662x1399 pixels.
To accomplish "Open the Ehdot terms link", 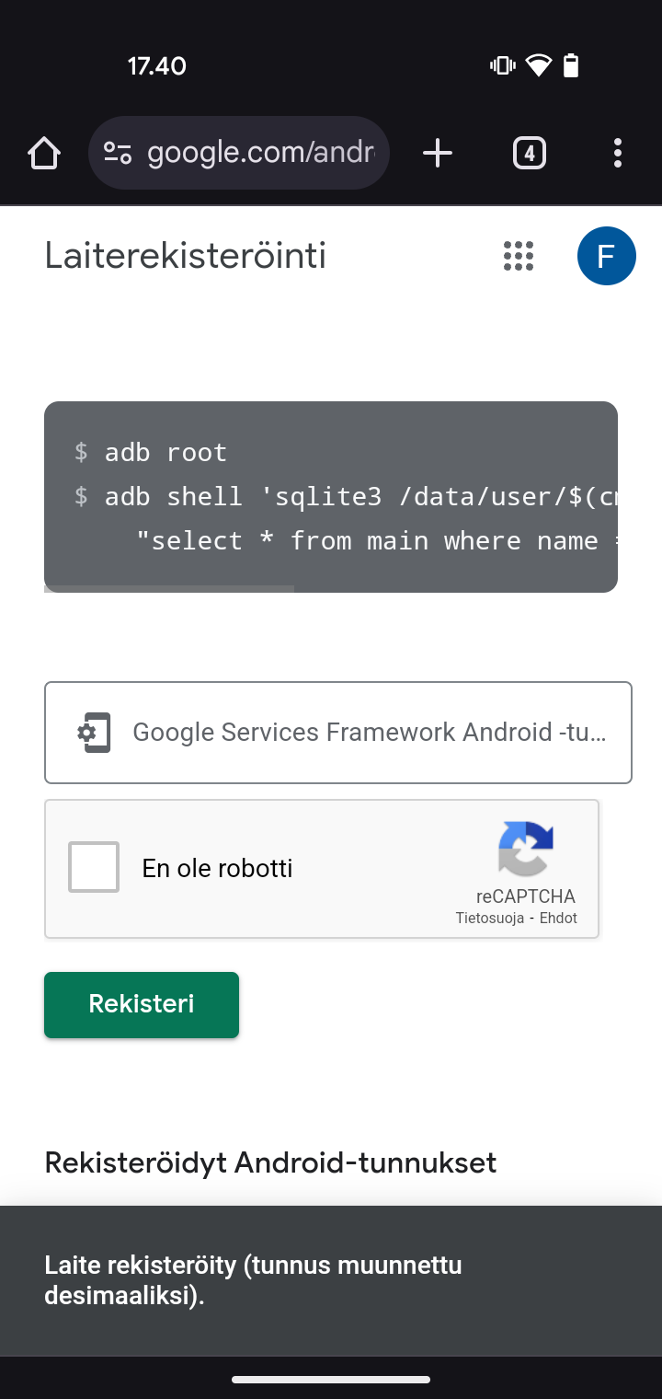I will click(x=559, y=919).
